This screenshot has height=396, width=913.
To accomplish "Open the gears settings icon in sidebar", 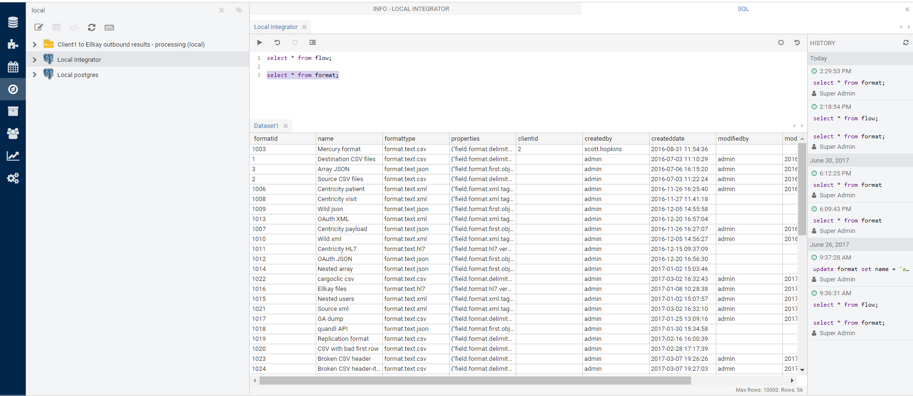I will (13, 178).
